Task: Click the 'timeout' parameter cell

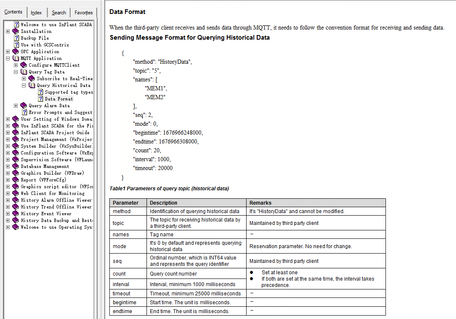Action: point(128,293)
